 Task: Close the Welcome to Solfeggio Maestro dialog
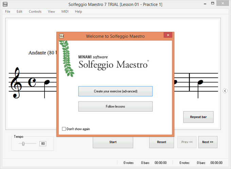point(168,35)
